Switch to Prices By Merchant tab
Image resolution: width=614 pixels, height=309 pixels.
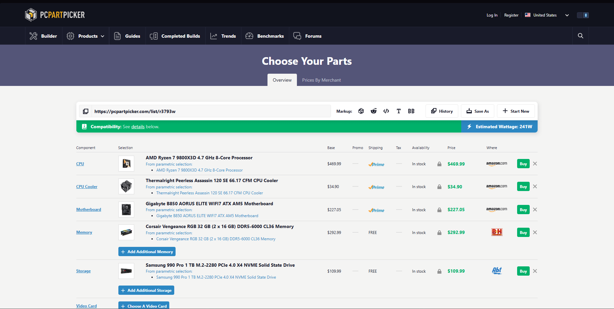click(x=321, y=80)
